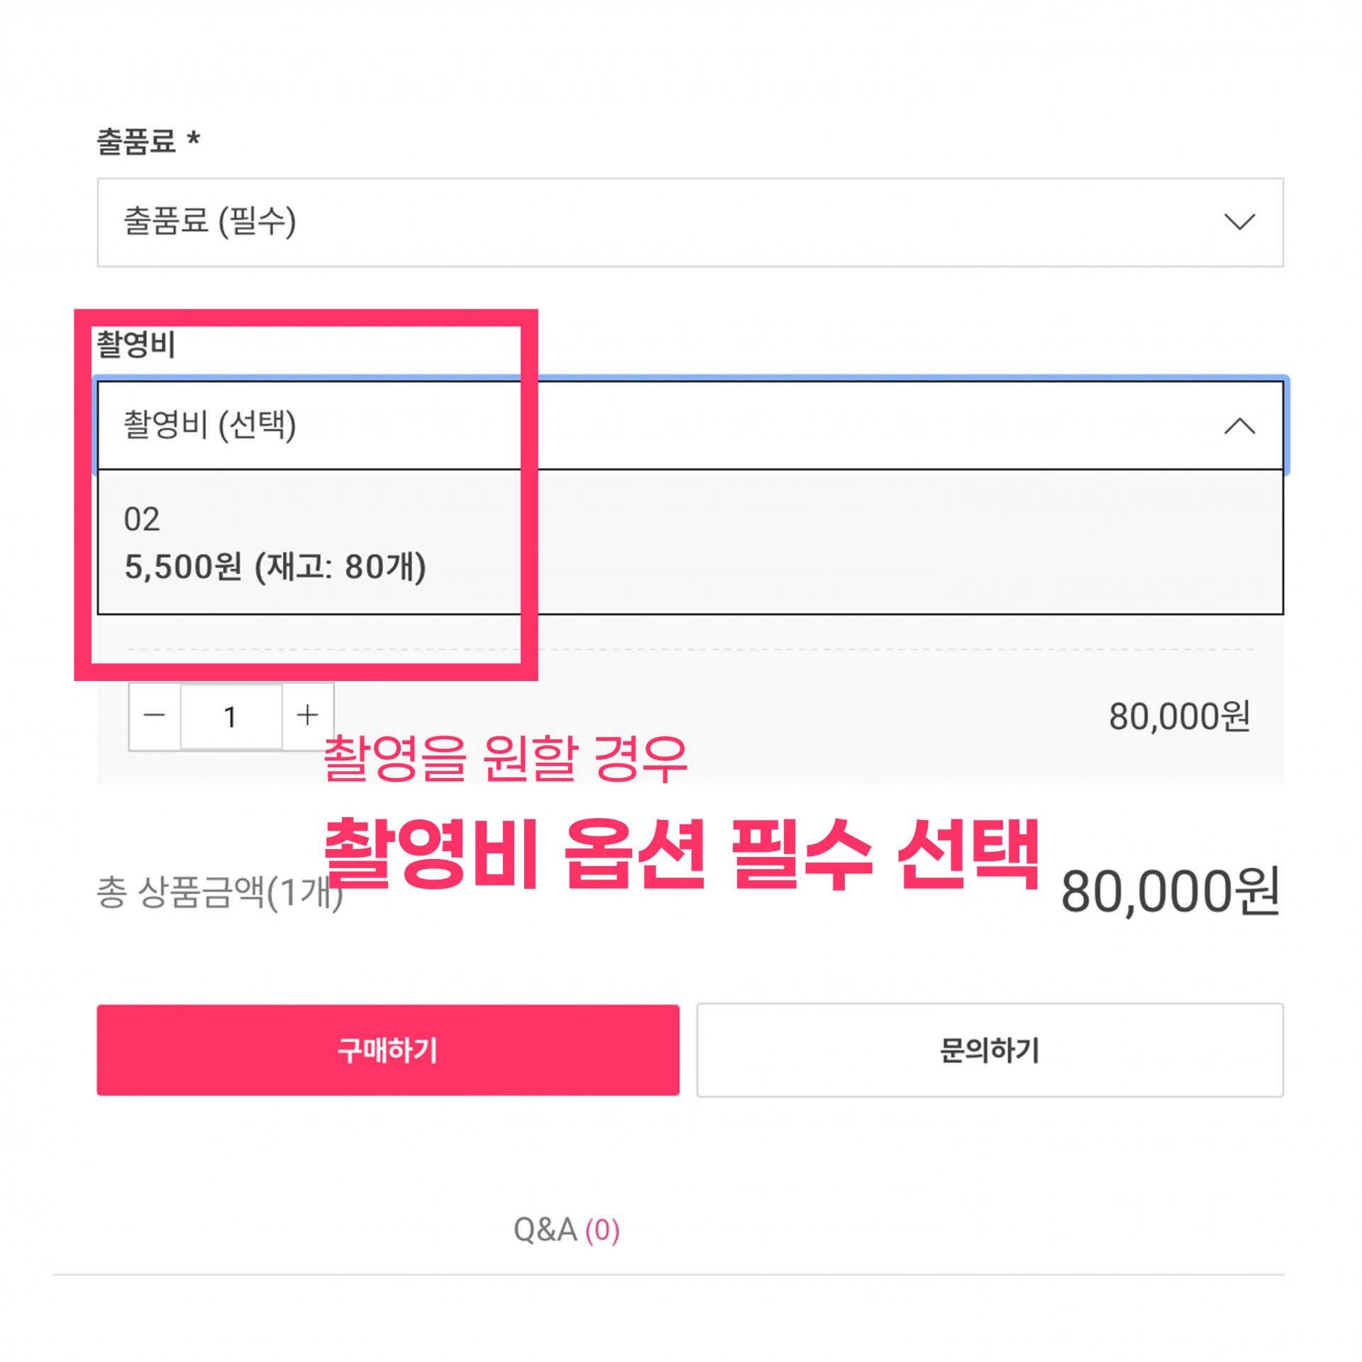This screenshot has height=1362, width=1362.
Task: Click the 촬영비 field label
Action: pos(135,345)
